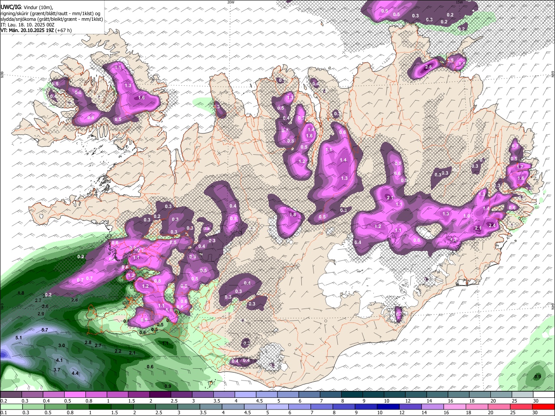Click the UWC/IG title in the header

[10, 6]
